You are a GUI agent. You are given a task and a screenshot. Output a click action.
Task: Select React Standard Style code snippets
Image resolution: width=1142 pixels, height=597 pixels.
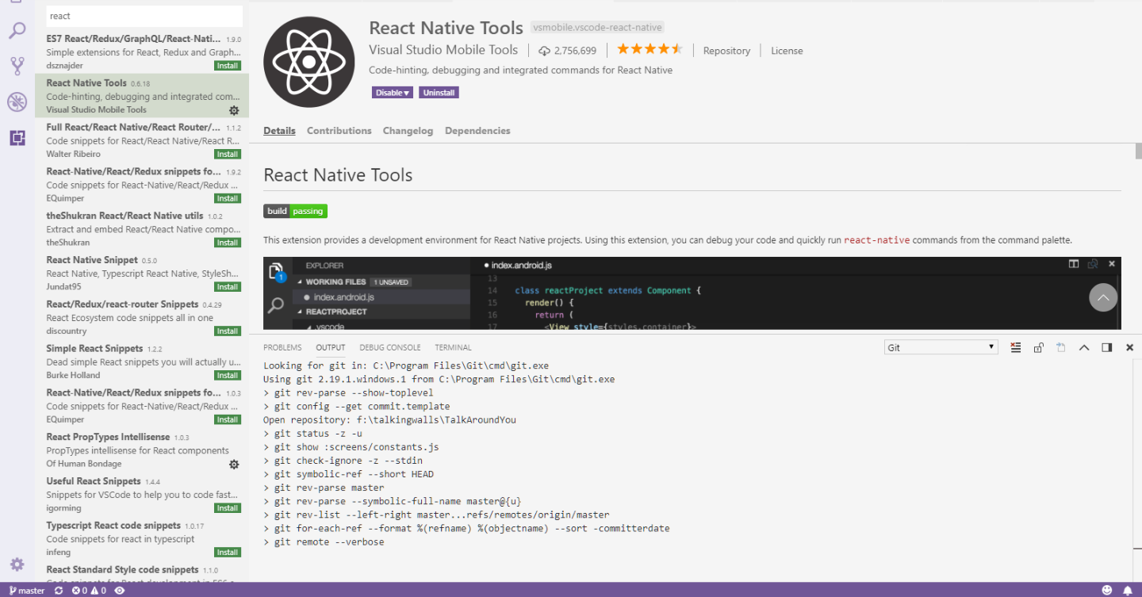(142, 572)
